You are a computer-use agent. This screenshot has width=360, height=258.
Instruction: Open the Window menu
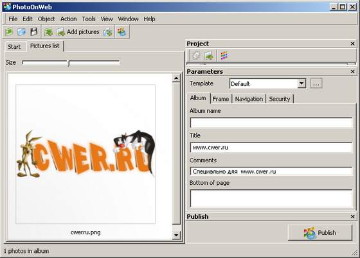(128, 19)
